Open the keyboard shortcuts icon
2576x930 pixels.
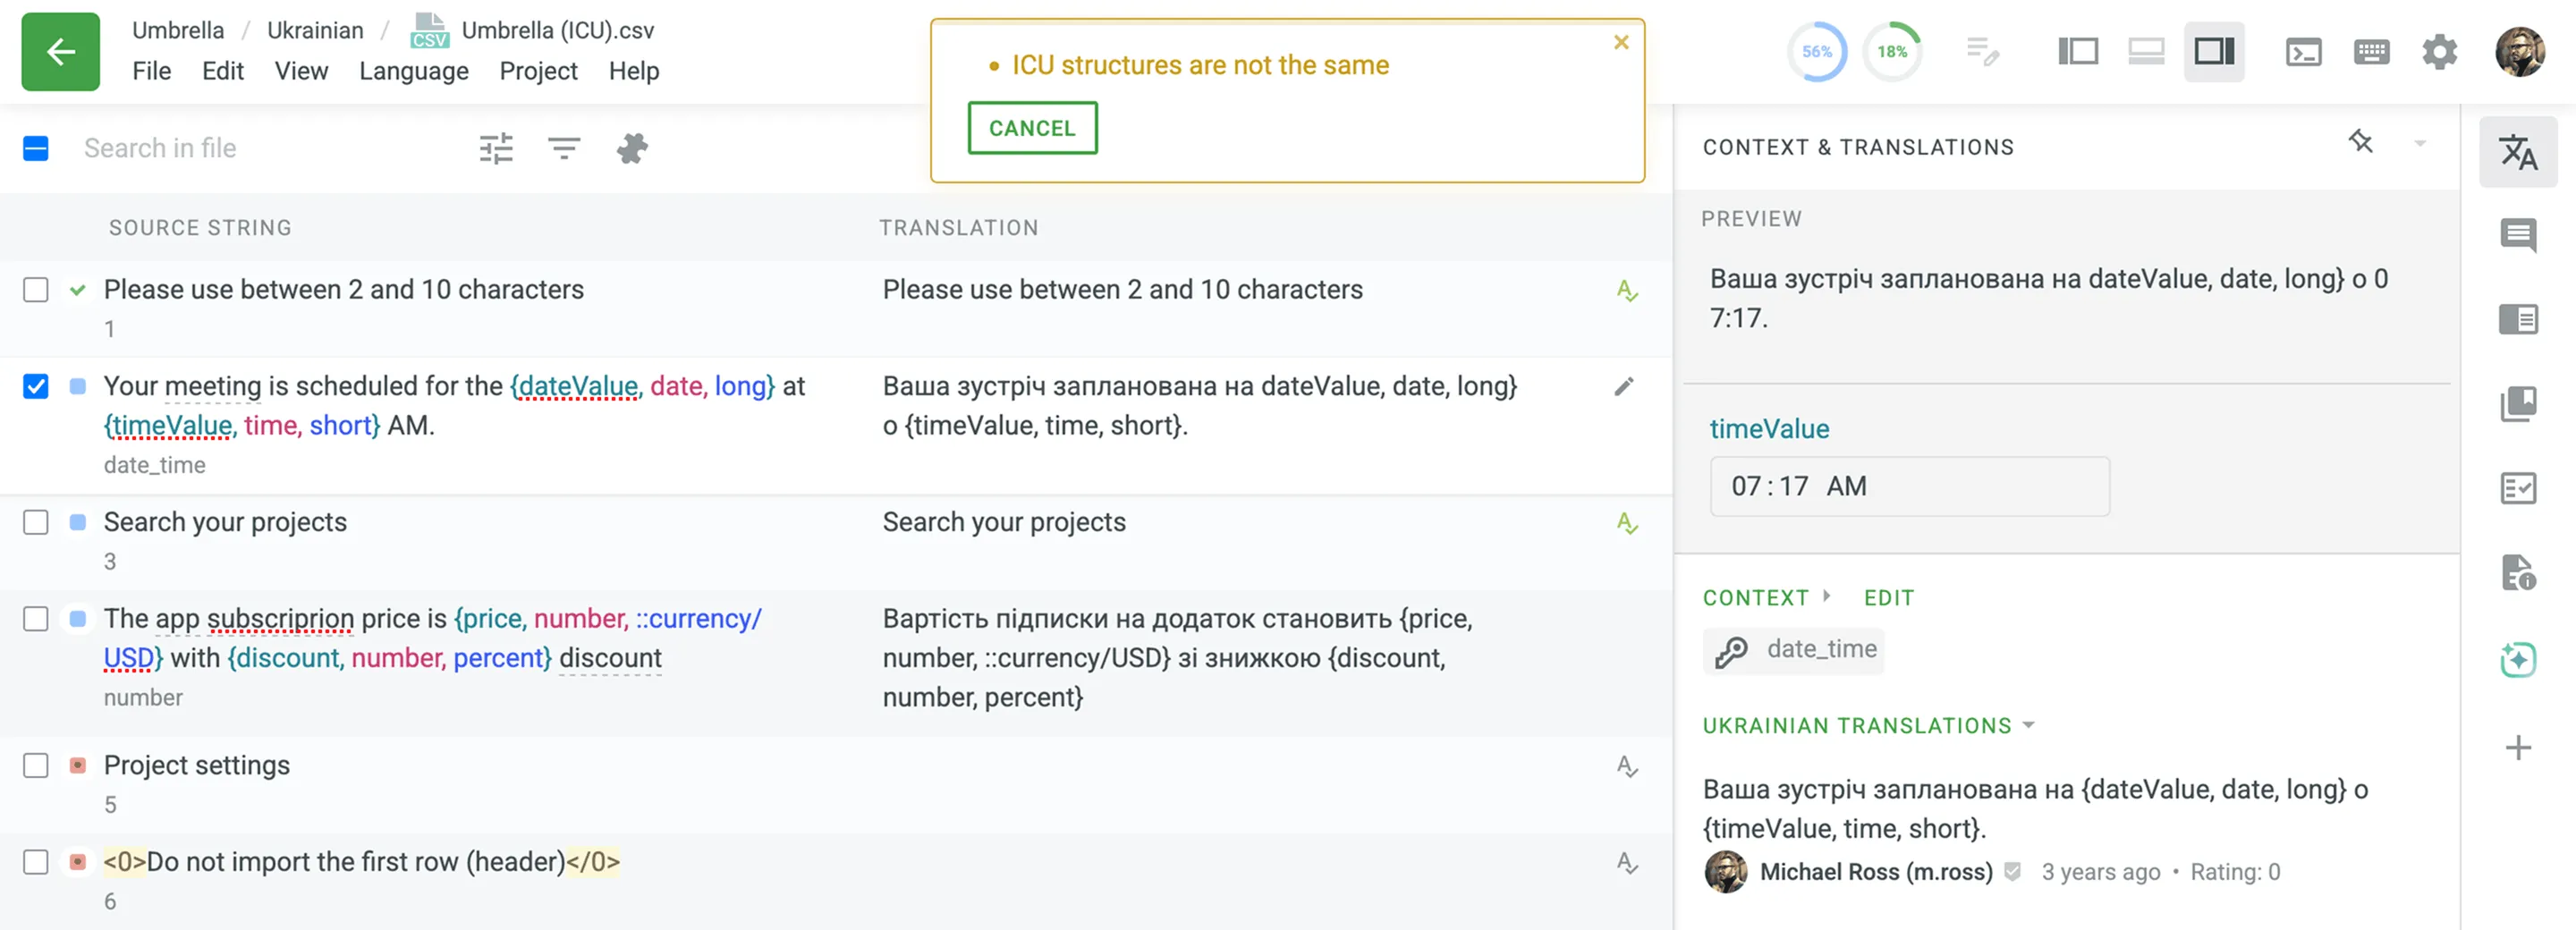(x=2371, y=52)
